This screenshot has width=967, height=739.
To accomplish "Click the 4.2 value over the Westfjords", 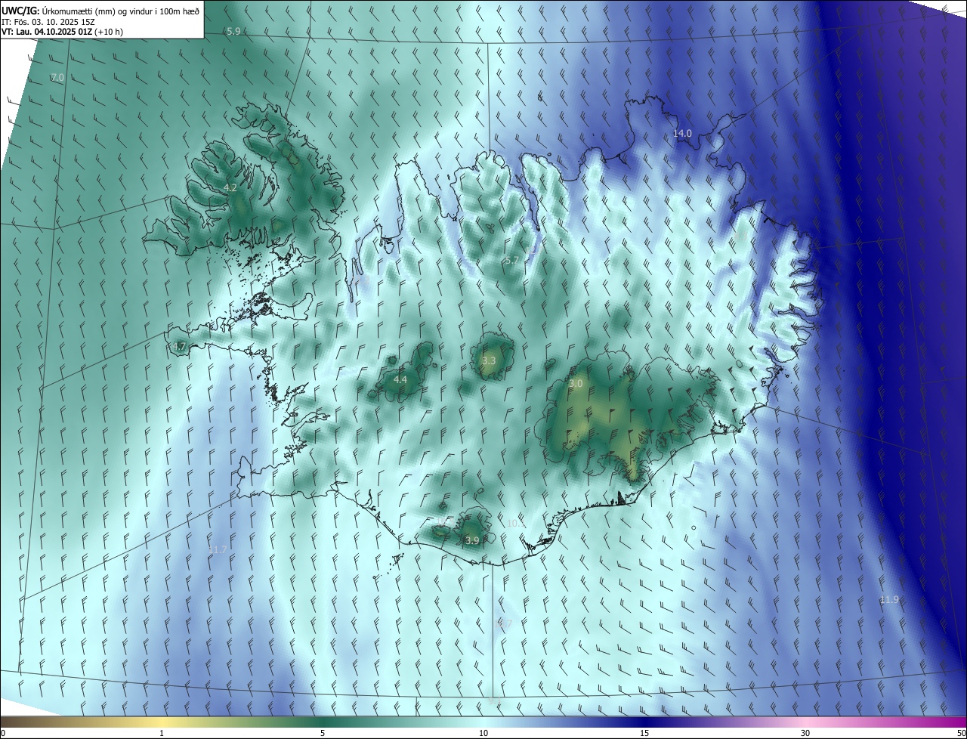I will 231,188.
